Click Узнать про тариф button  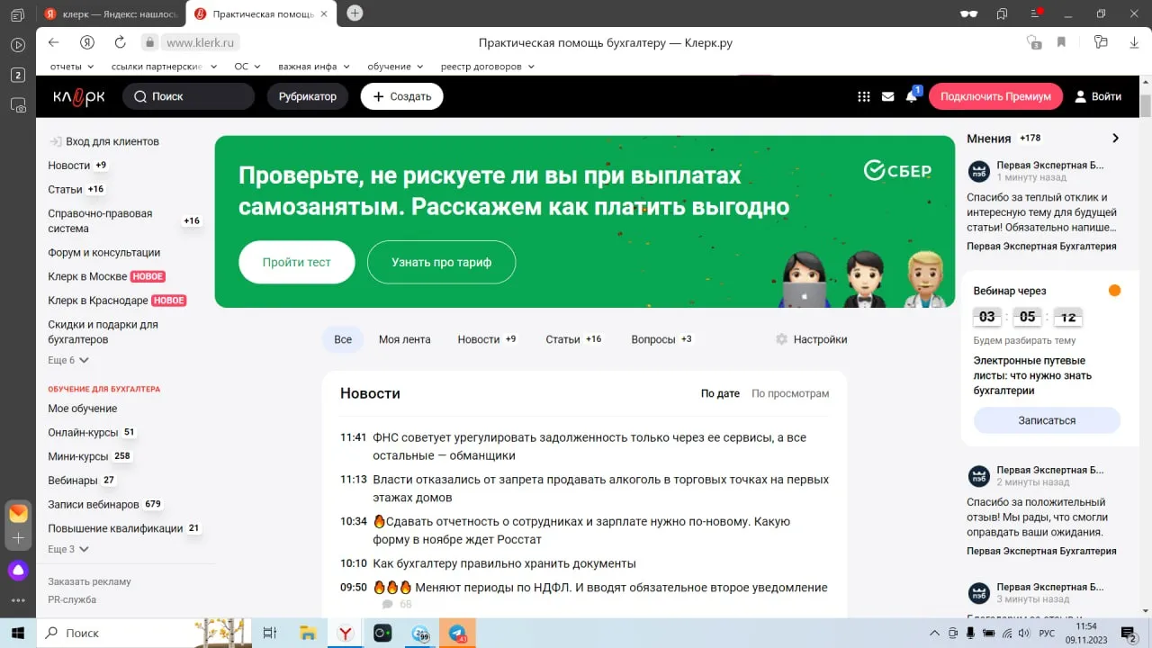click(x=441, y=262)
